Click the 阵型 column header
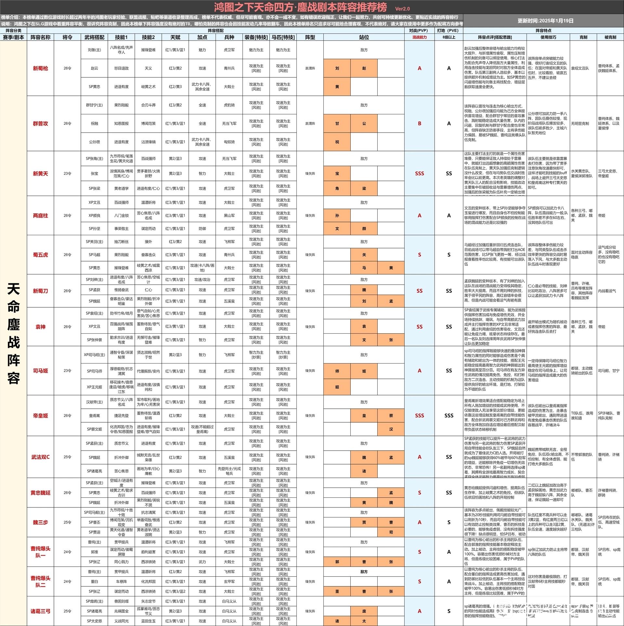Image resolution: width=624 pixels, height=626 pixels. (x=310, y=37)
